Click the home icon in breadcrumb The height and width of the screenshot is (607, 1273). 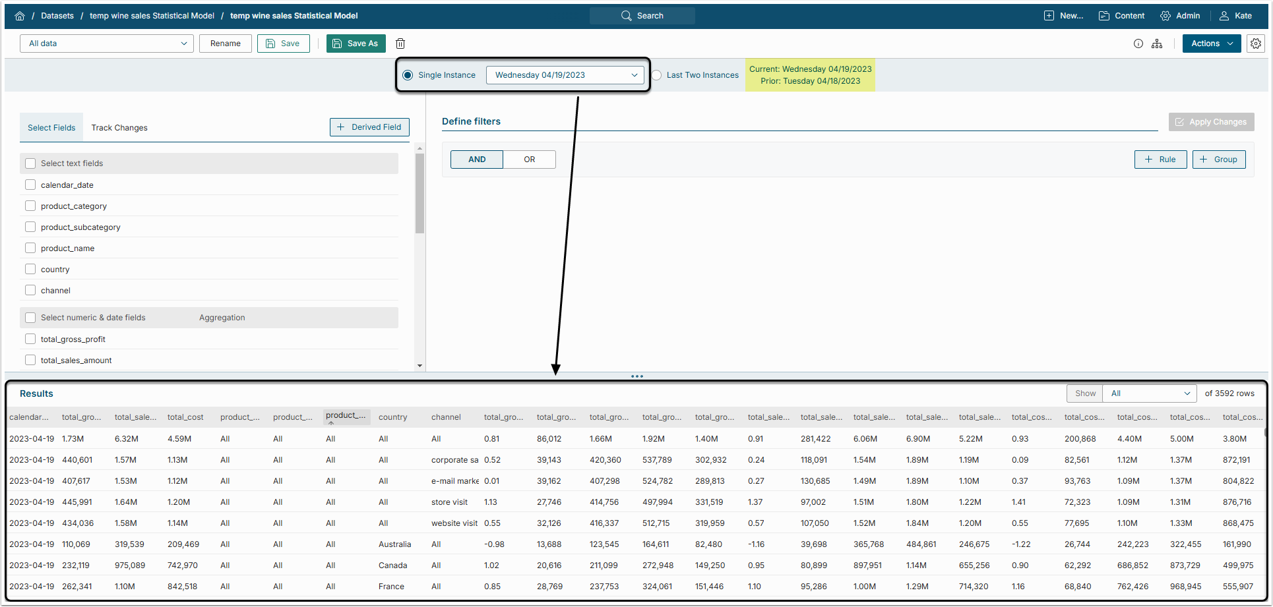(x=20, y=16)
